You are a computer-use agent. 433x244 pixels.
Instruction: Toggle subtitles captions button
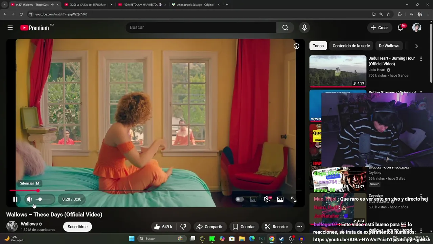(x=253, y=199)
